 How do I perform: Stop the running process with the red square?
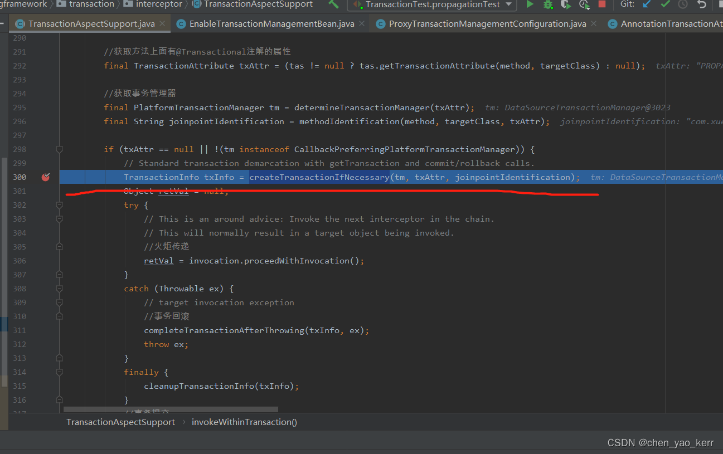[602, 4]
